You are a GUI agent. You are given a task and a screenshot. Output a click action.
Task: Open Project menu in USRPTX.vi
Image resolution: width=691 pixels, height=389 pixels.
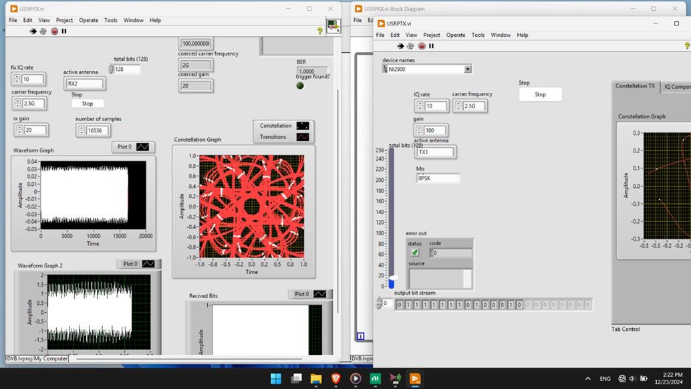click(x=432, y=35)
